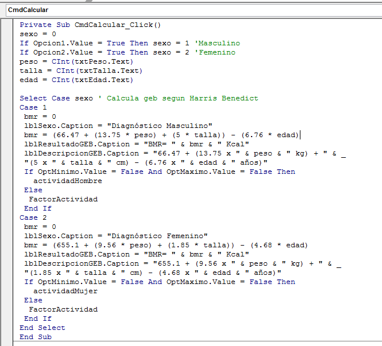Screen dimensions: 382x346
Task: Click the actividadMujer call
Action: click(65, 291)
